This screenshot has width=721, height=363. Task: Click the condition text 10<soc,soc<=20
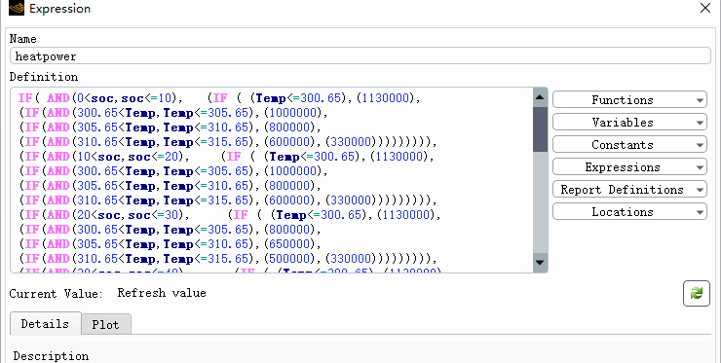point(128,157)
